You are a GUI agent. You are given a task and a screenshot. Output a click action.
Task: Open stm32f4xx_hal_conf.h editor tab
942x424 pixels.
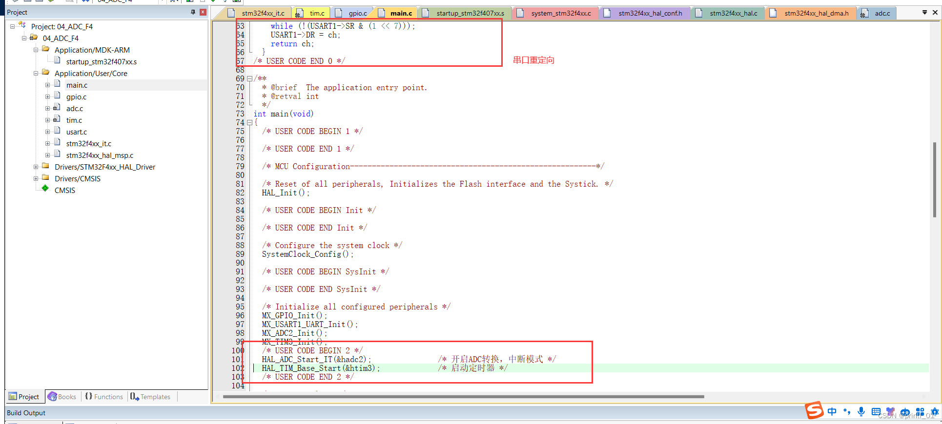tap(644, 13)
